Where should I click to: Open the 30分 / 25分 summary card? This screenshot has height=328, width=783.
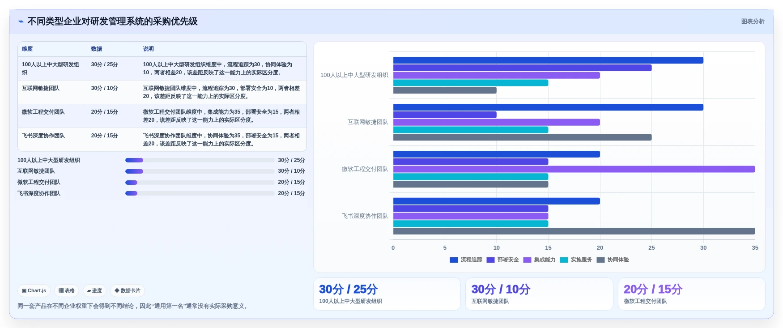pyautogui.click(x=387, y=294)
